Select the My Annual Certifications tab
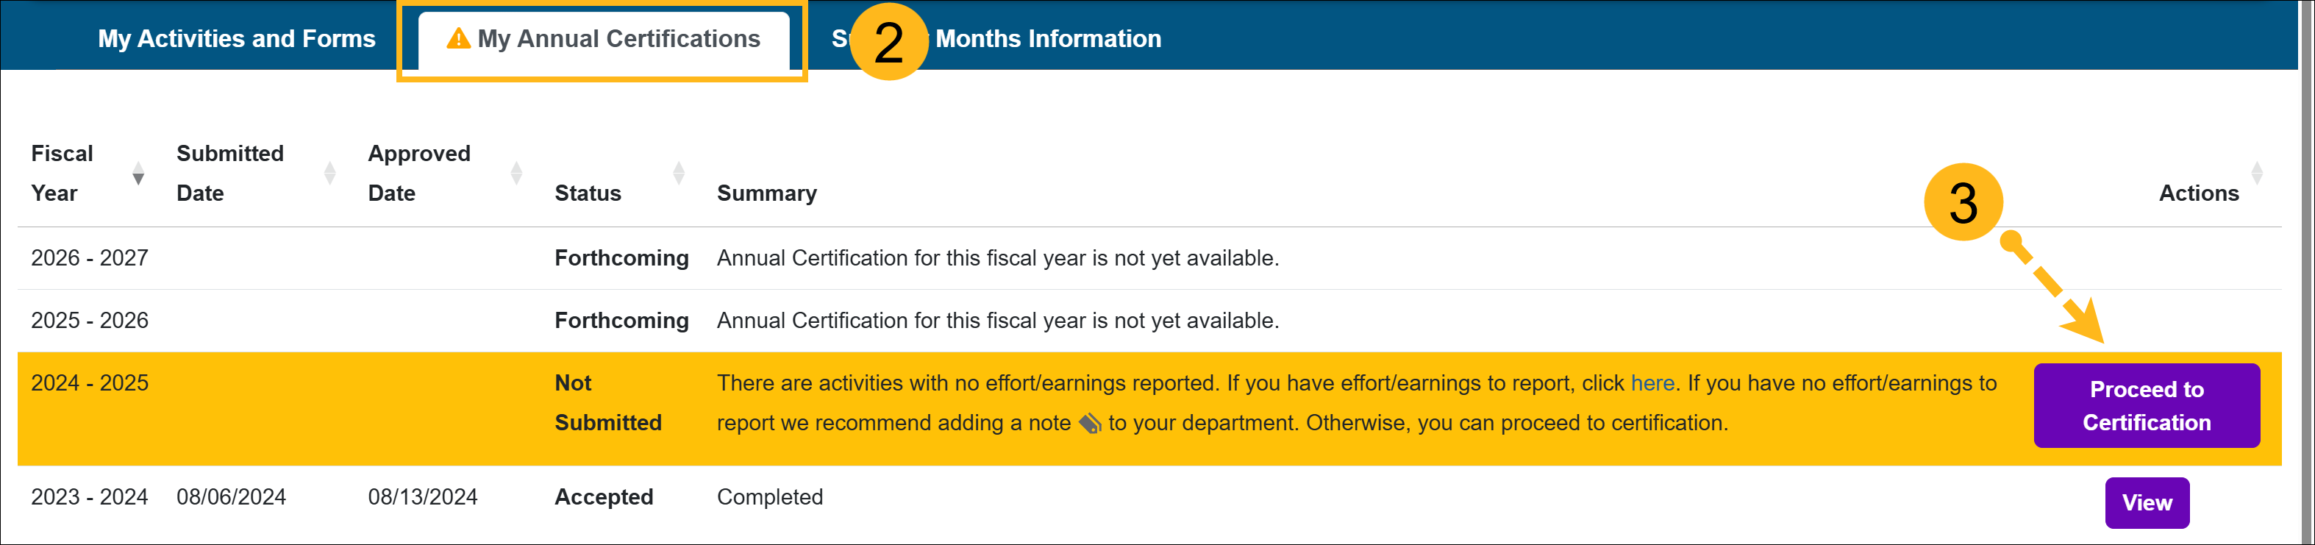 [x=618, y=39]
